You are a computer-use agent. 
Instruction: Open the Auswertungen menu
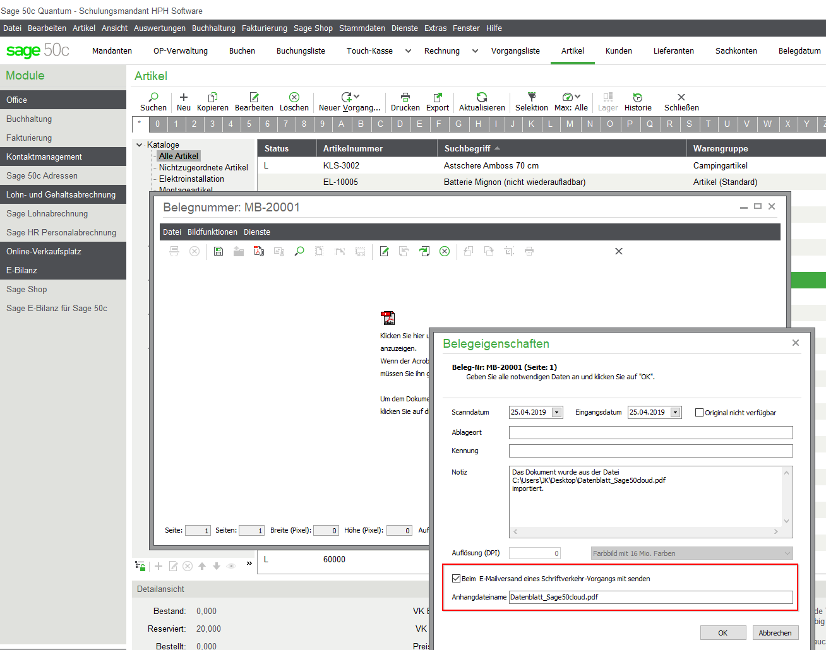coord(159,28)
